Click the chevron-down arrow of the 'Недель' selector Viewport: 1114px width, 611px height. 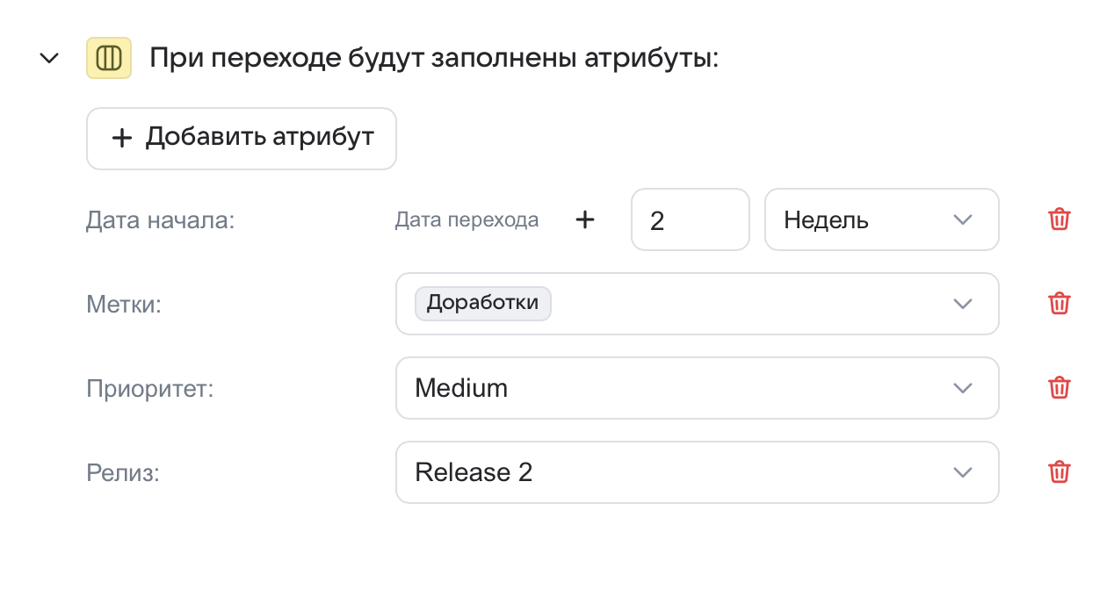point(963,219)
